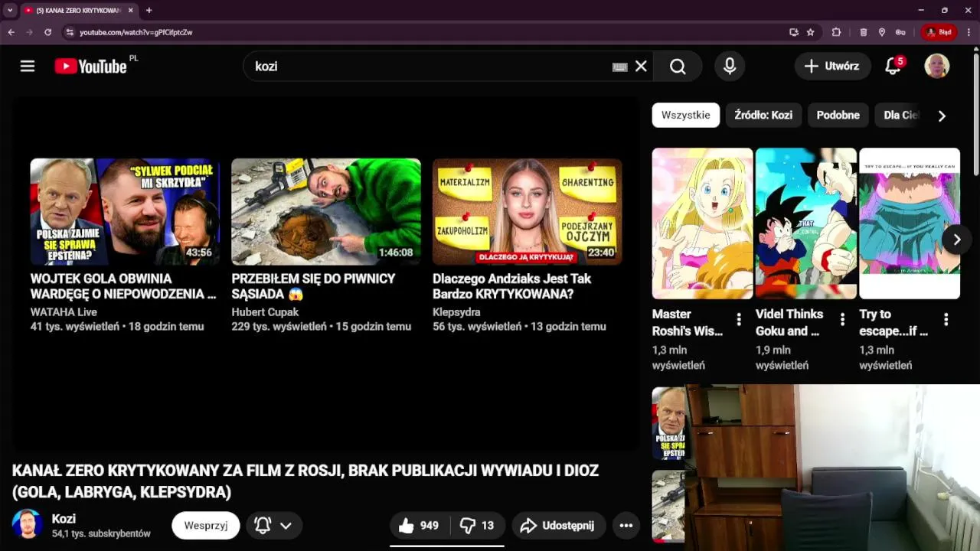Open more actions next to Udostępnij
The height and width of the screenshot is (551, 980).
[x=626, y=526]
